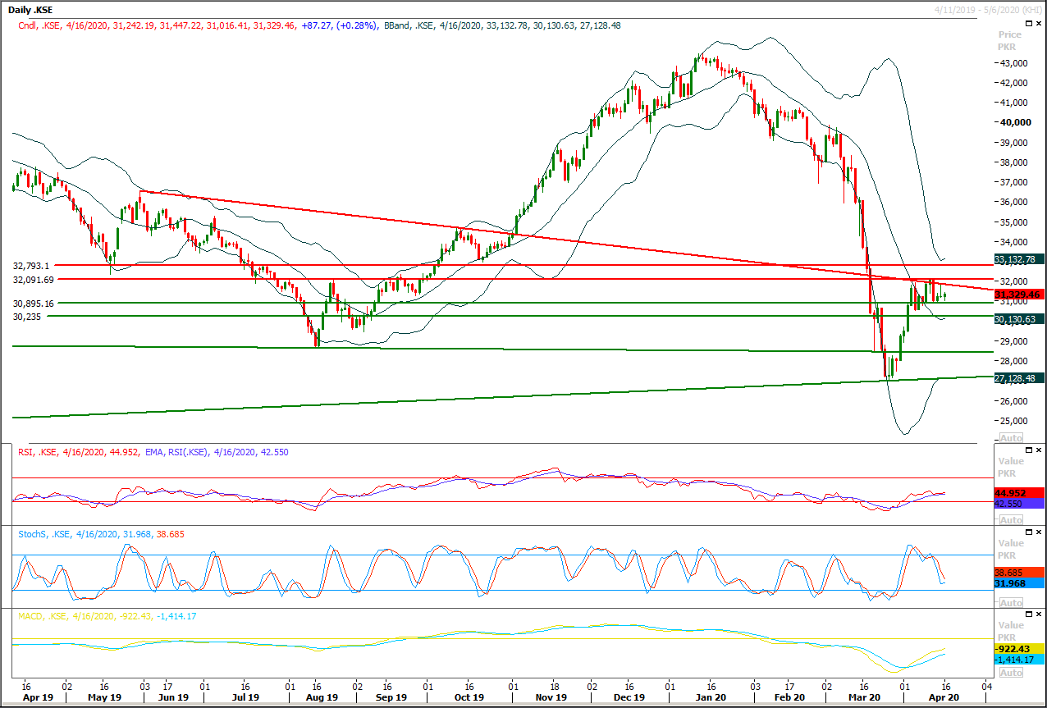The width and height of the screenshot is (1047, 708).
Task: Click the Value PKR heading of the RSI panel
Action: pos(1010,468)
